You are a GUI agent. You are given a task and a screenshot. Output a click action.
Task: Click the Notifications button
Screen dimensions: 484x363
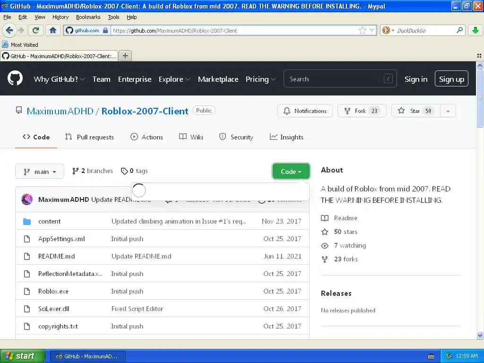coord(305,111)
